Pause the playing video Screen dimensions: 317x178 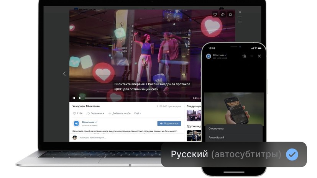click(74, 98)
